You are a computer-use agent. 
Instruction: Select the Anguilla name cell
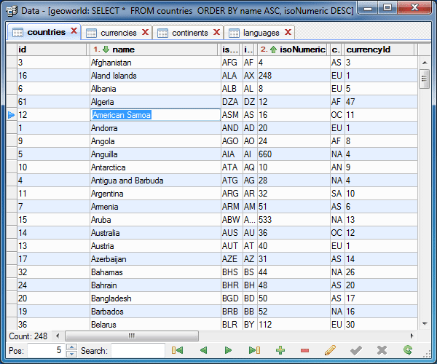click(x=155, y=154)
